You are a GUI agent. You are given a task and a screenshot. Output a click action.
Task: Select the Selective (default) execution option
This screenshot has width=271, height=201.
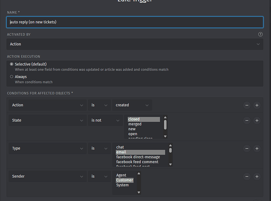(12, 64)
